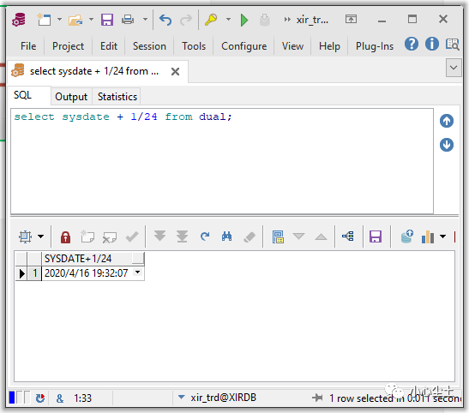Click the blue down arrow next SQL icon
Screen dimensions: 469x413
tap(446, 145)
